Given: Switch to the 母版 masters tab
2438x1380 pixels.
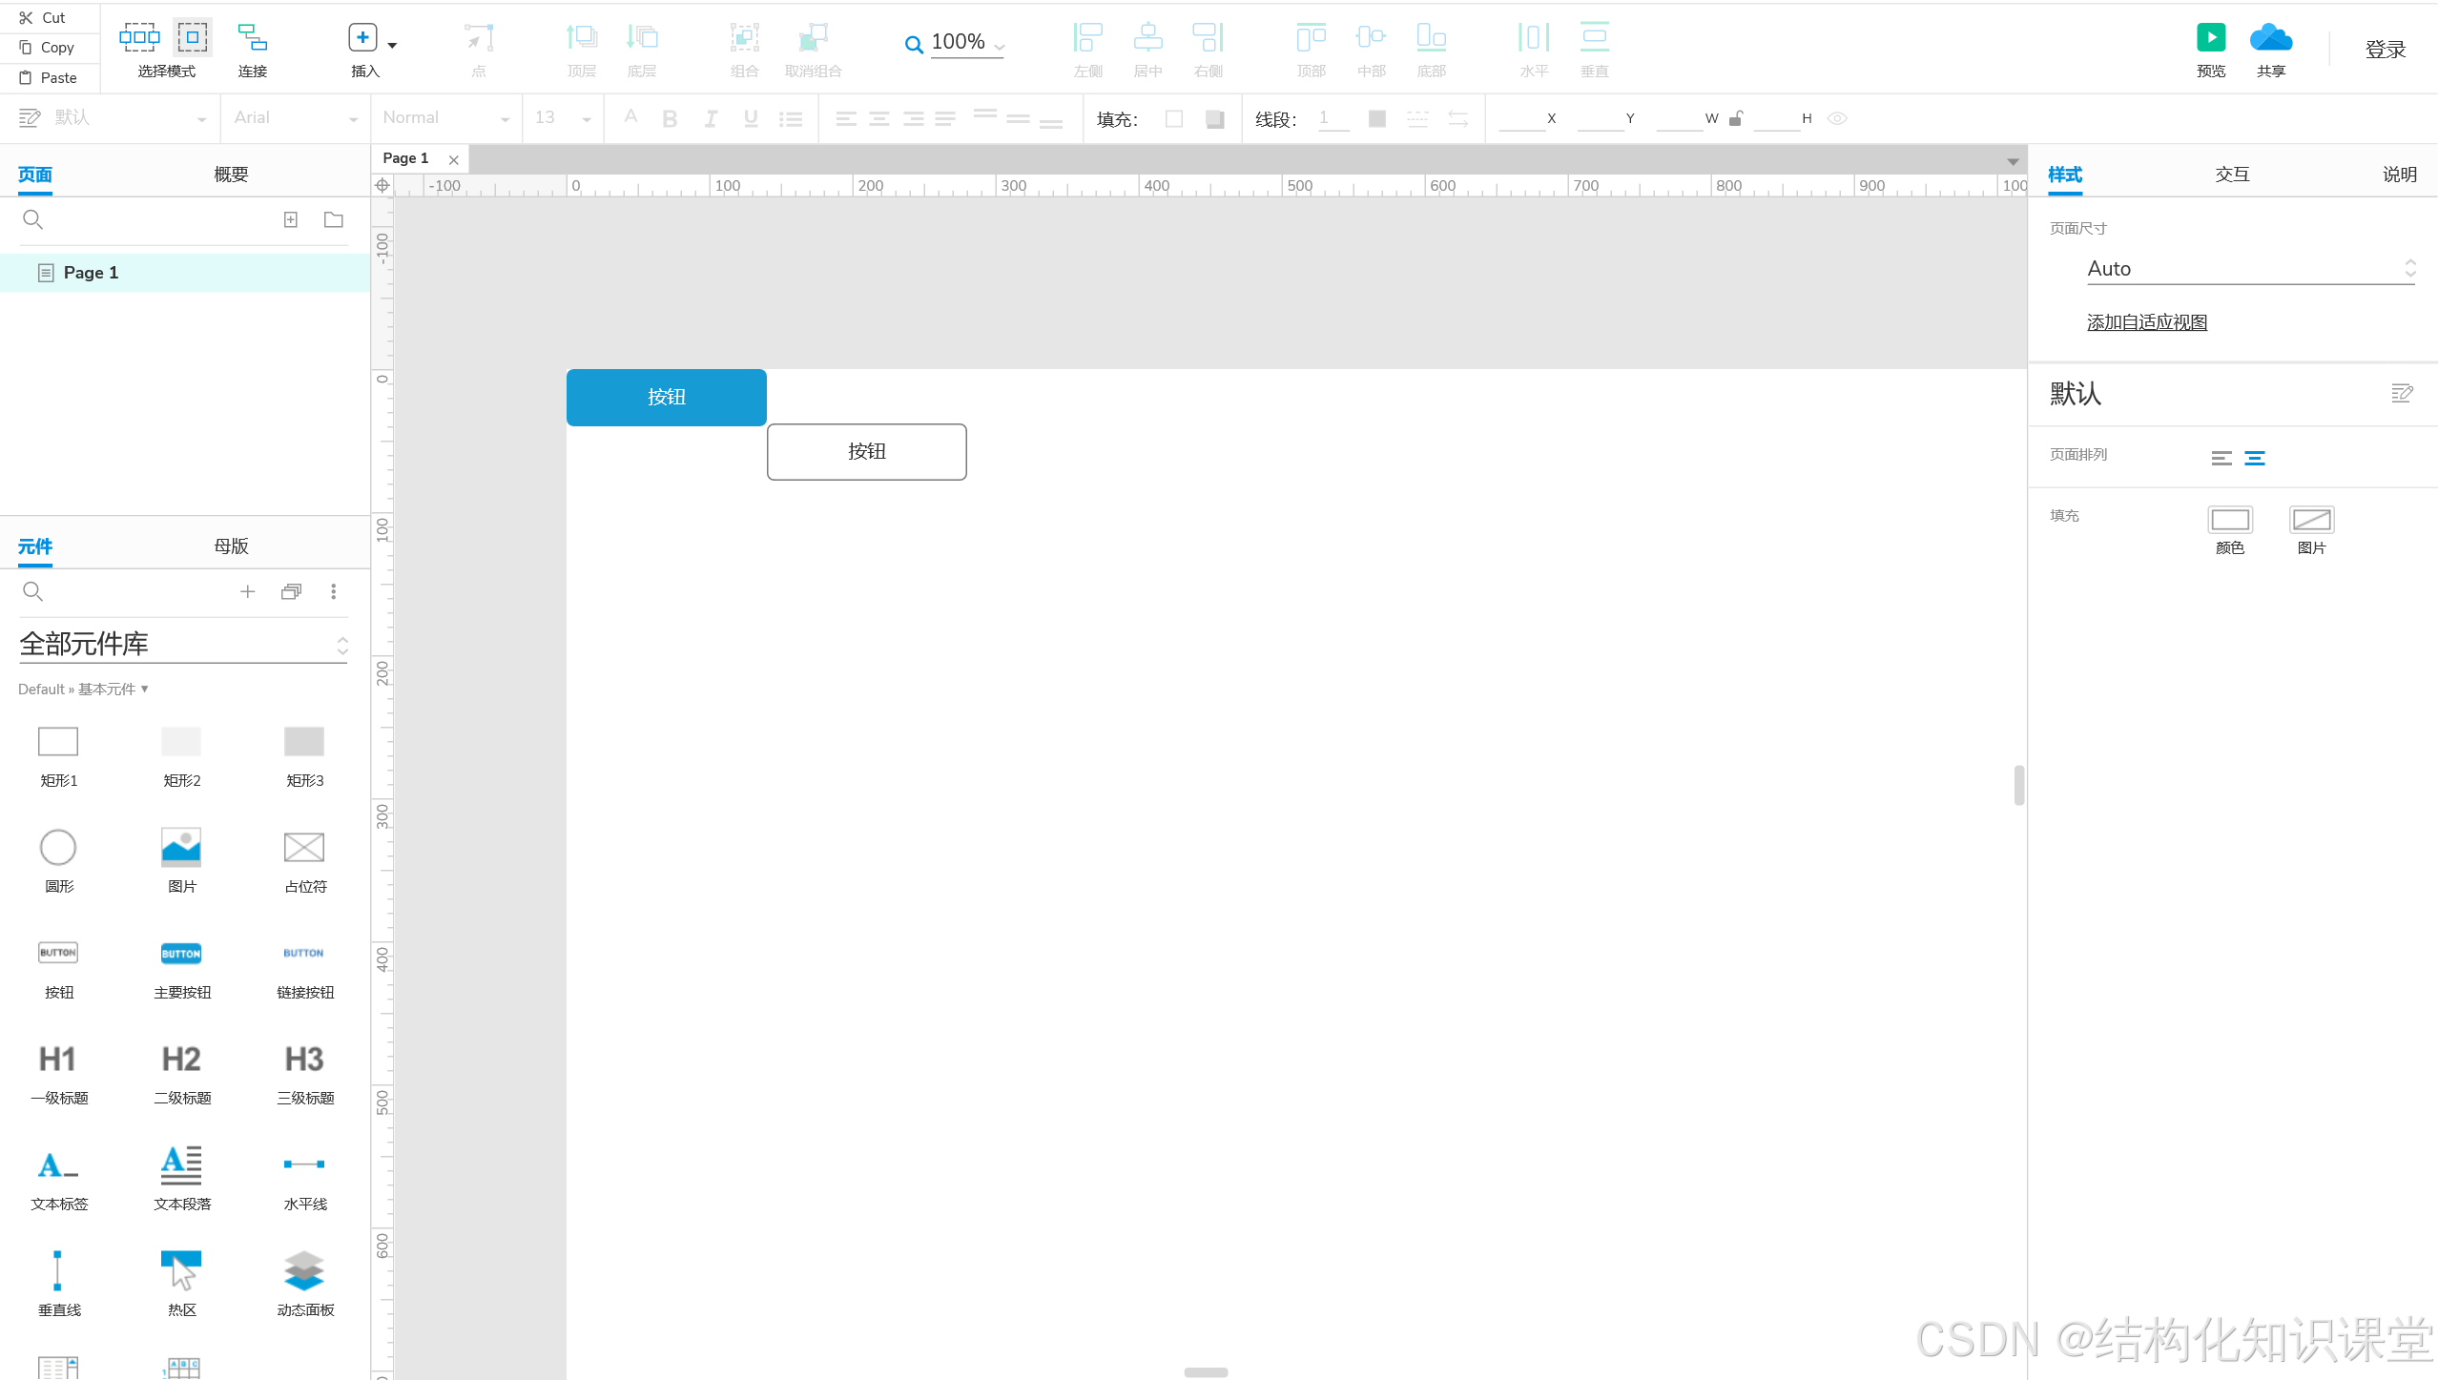Looking at the screenshot, I should tap(231, 546).
